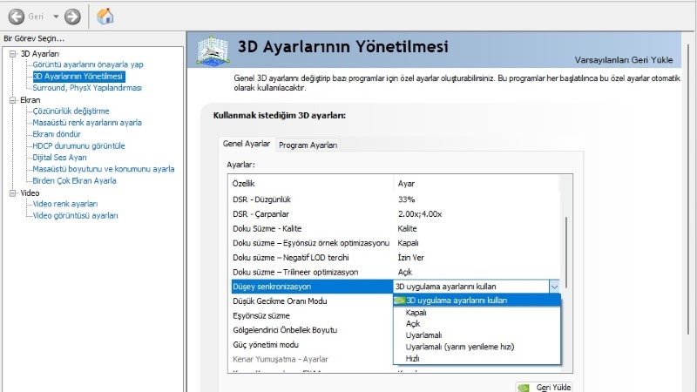The width and height of the screenshot is (697, 392).
Task: Switch to Genel Ayarlar tab
Action: coord(247,144)
